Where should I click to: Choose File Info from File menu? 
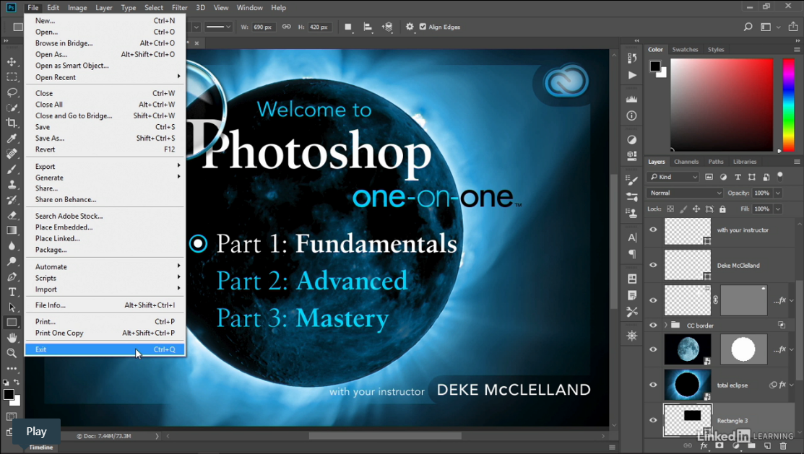[x=105, y=305]
